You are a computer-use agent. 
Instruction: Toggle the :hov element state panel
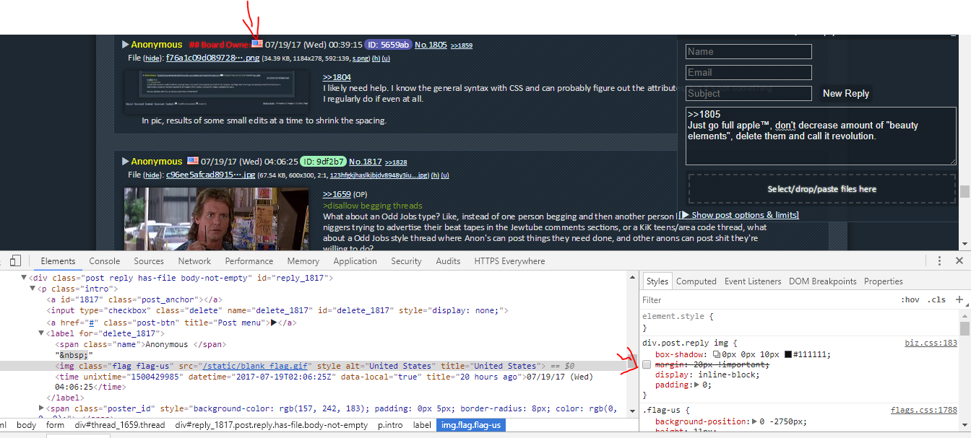pos(910,299)
